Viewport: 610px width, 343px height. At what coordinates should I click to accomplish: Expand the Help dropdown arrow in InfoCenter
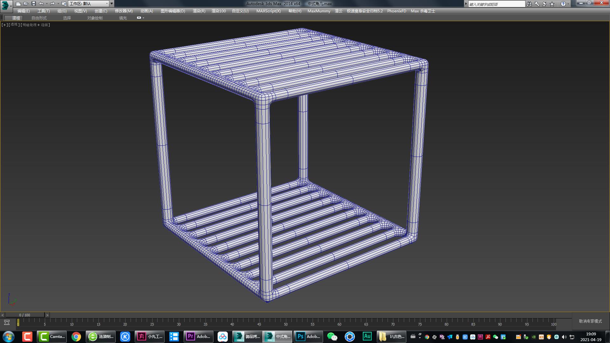tap(568, 4)
